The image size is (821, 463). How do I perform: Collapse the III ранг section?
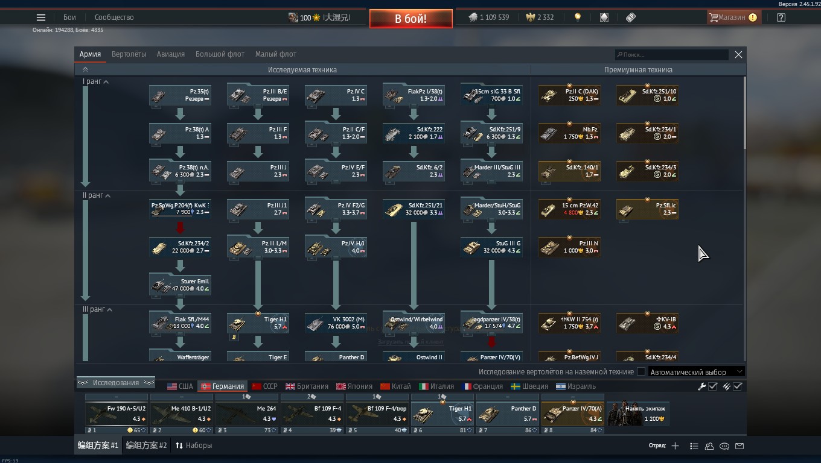[98, 309]
